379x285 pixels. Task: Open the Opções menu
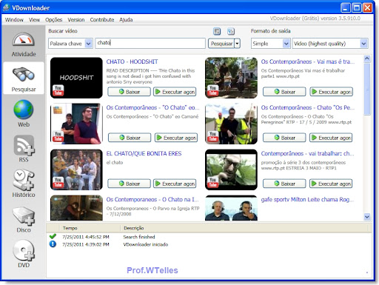[x=54, y=20]
